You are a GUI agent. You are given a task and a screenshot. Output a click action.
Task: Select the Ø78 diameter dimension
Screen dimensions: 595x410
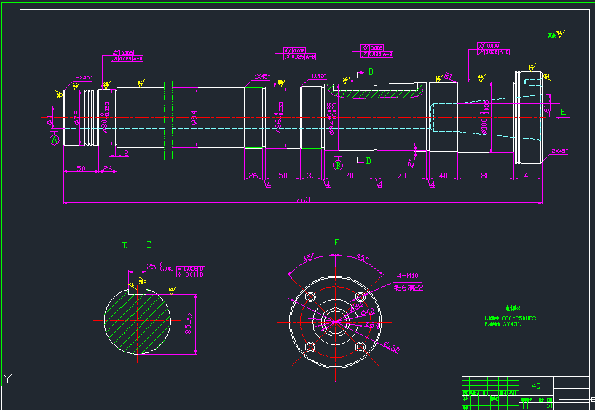(x=76, y=117)
